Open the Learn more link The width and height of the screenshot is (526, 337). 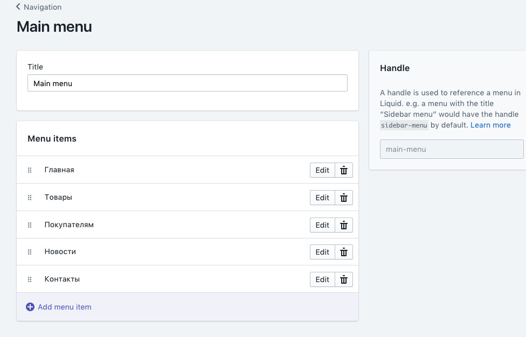click(490, 125)
